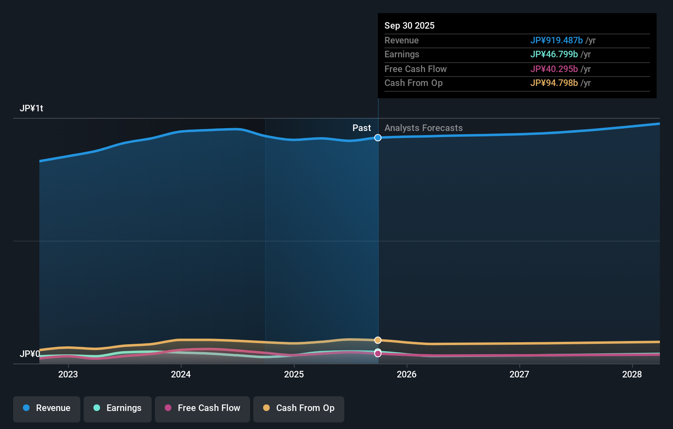Click the Sep 30 2025 tooltip header
This screenshot has width=673, height=429.
[409, 25]
